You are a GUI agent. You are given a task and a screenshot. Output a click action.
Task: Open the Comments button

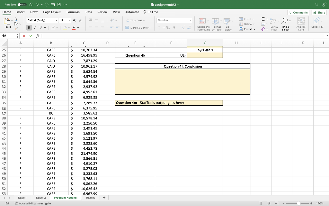[298, 13]
